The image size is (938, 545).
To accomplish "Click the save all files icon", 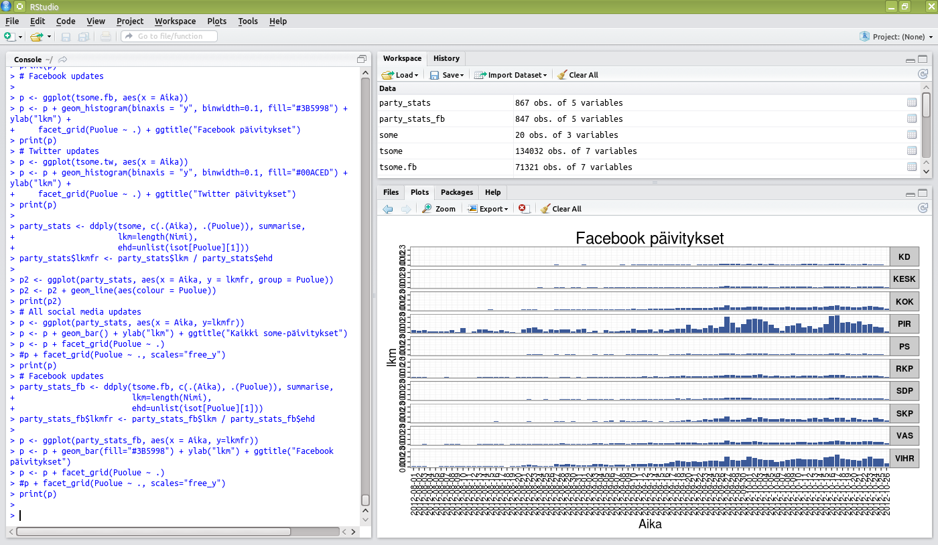I will click(84, 37).
